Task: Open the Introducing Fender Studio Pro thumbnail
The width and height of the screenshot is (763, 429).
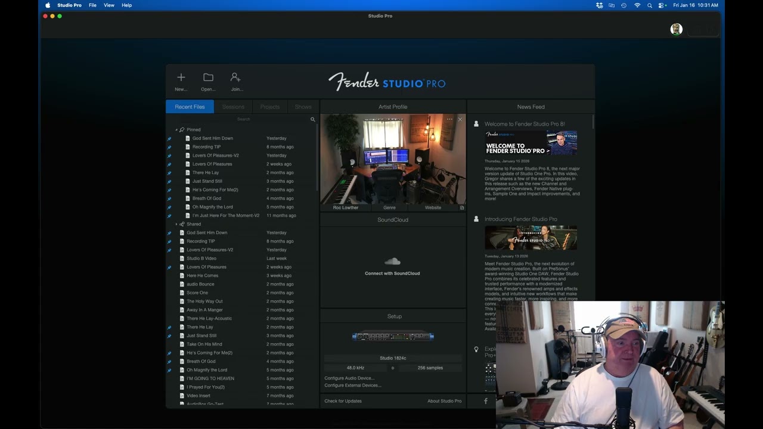Action: (x=531, y=238)
